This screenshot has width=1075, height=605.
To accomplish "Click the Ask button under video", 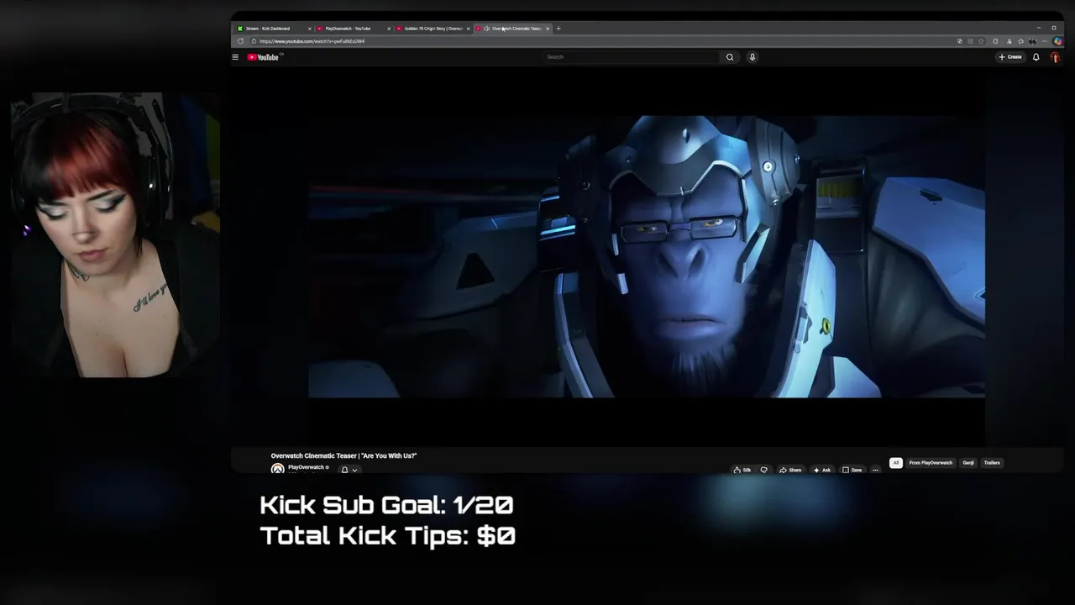I will [821, 470].
